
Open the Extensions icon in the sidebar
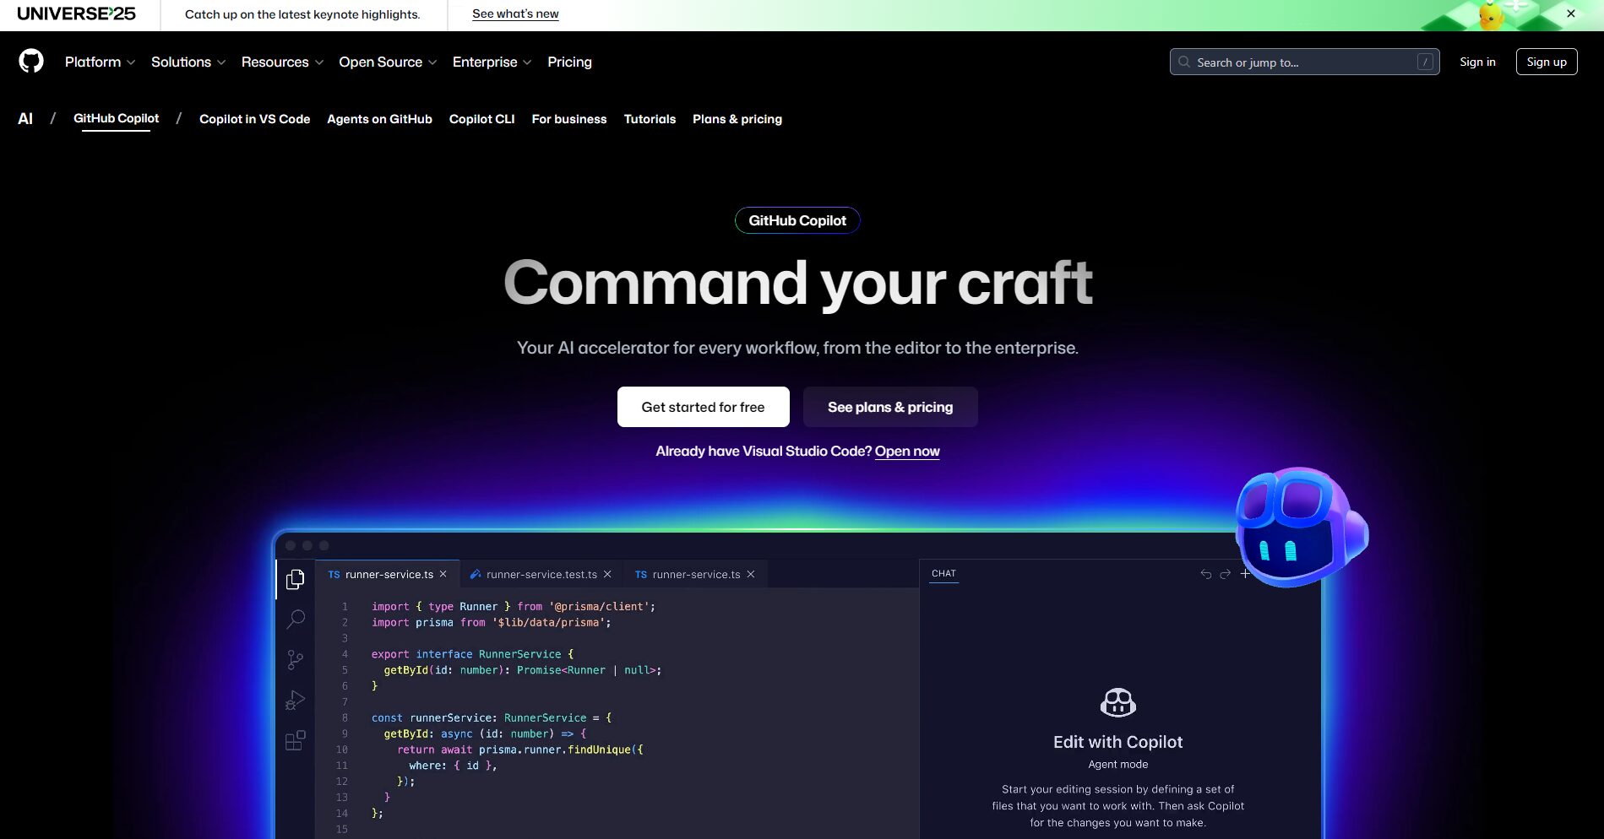(295, 740)
